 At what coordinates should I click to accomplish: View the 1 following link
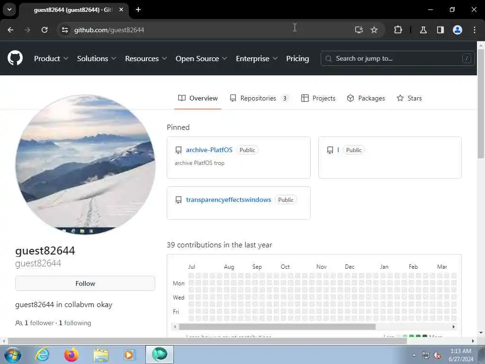pos(75,323)
